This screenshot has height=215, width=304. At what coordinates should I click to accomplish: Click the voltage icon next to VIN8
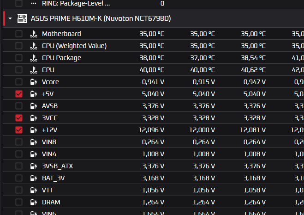(x=34, y=142)
